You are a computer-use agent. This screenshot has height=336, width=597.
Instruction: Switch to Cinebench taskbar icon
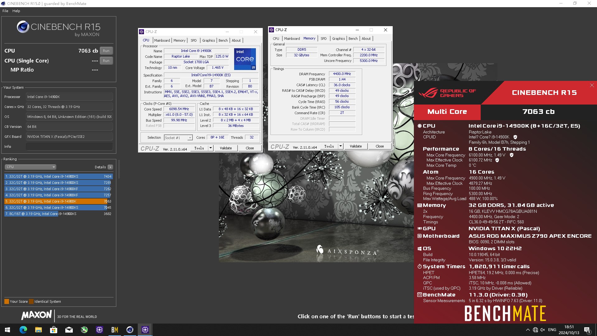[x=130, y=330]
